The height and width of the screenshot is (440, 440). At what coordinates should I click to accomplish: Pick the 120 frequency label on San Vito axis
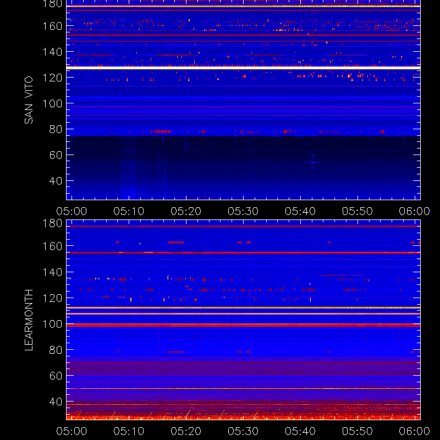coord(52,78)
